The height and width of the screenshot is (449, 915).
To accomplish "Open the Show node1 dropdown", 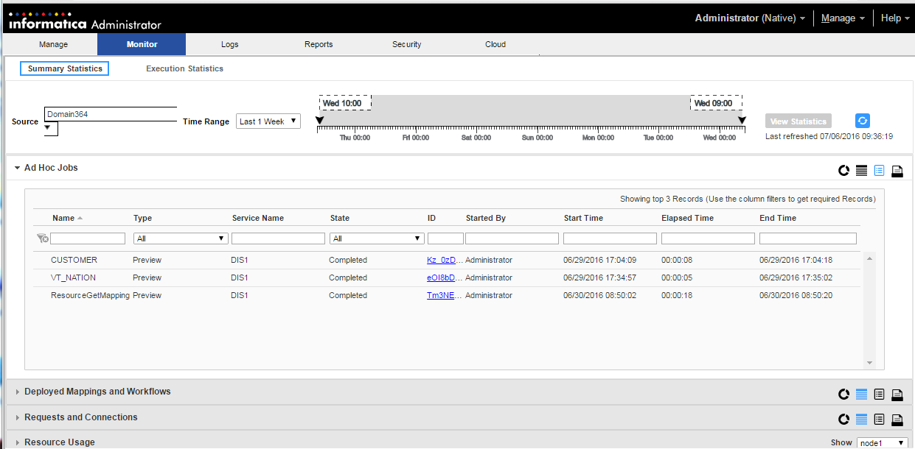I will click(x=882, y=443).
